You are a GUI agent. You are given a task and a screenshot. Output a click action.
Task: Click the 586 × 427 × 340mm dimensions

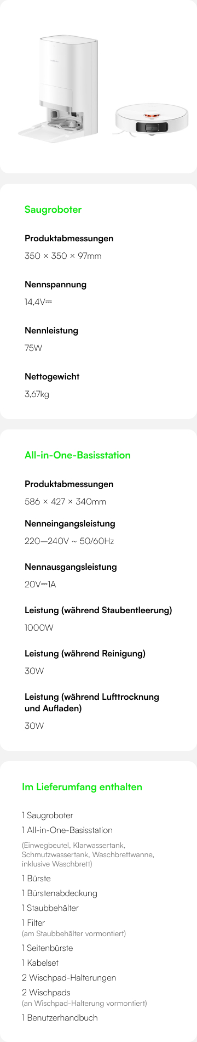[x=65, y=502]
